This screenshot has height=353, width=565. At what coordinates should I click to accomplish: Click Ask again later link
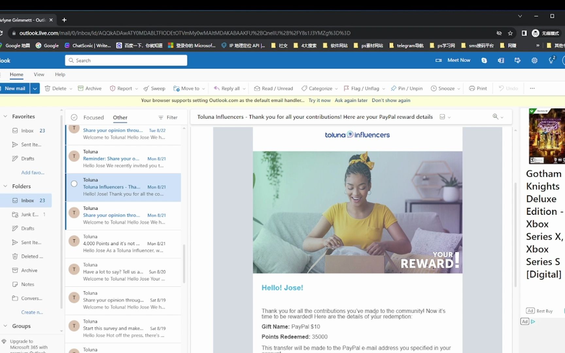[x=351, y=100]
